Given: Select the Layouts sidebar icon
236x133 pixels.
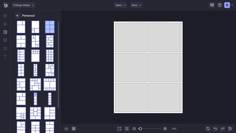Looking at the screenshot, I should click(5, 32).
